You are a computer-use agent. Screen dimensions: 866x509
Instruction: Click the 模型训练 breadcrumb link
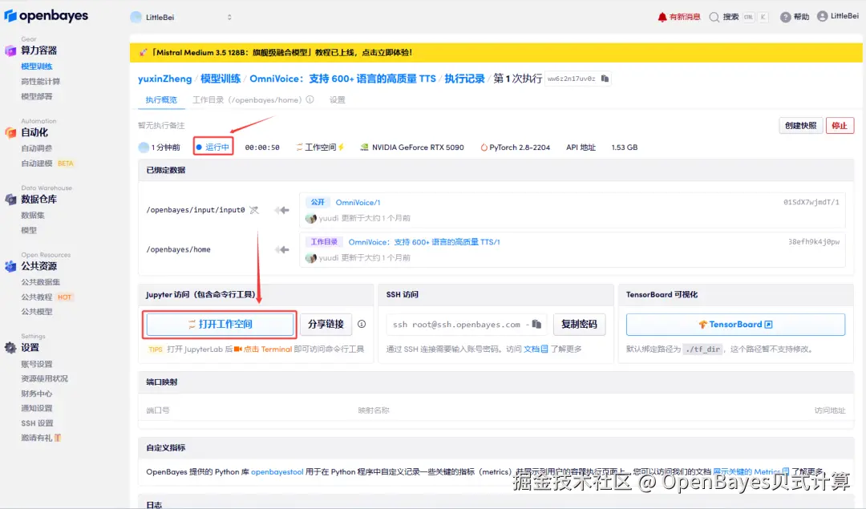coord(221,79)
